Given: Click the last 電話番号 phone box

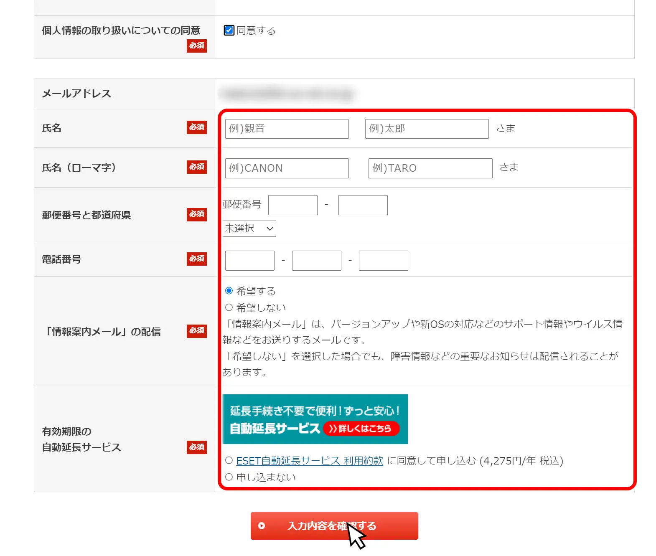Looking at the screenshot, I should 384,261.
